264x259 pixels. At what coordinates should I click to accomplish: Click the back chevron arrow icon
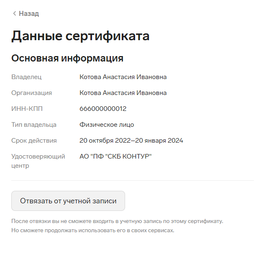pos(15,13)
